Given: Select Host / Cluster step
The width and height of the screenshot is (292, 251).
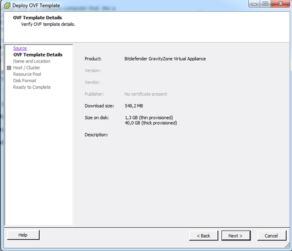Looking at the screenshot, I should coord(26,68).
